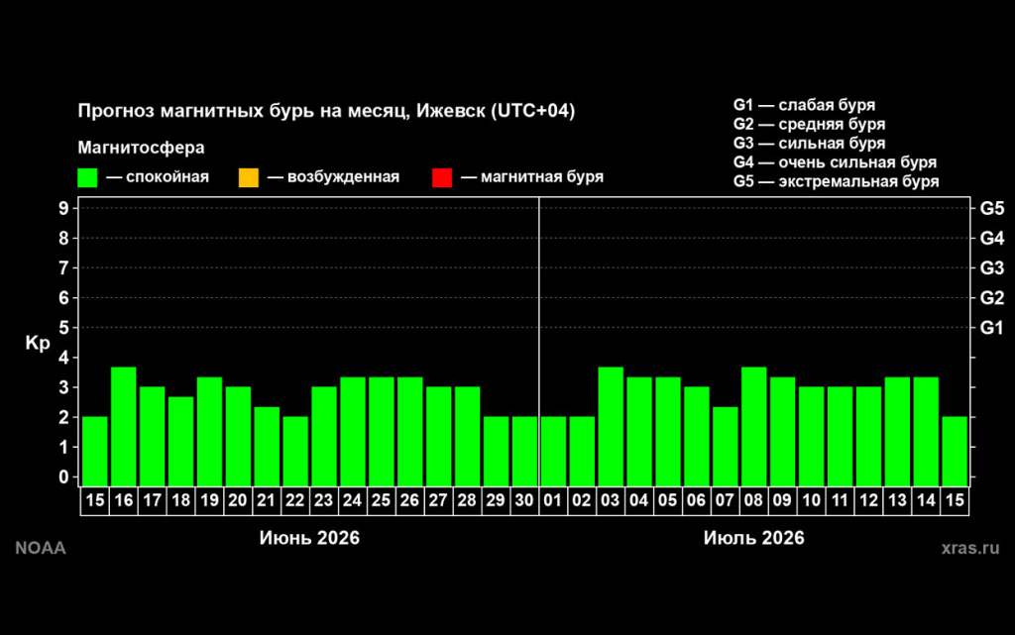1015x635 pixels.
Task: Click the green bar above date 08
Action: [x=753, y=427]
